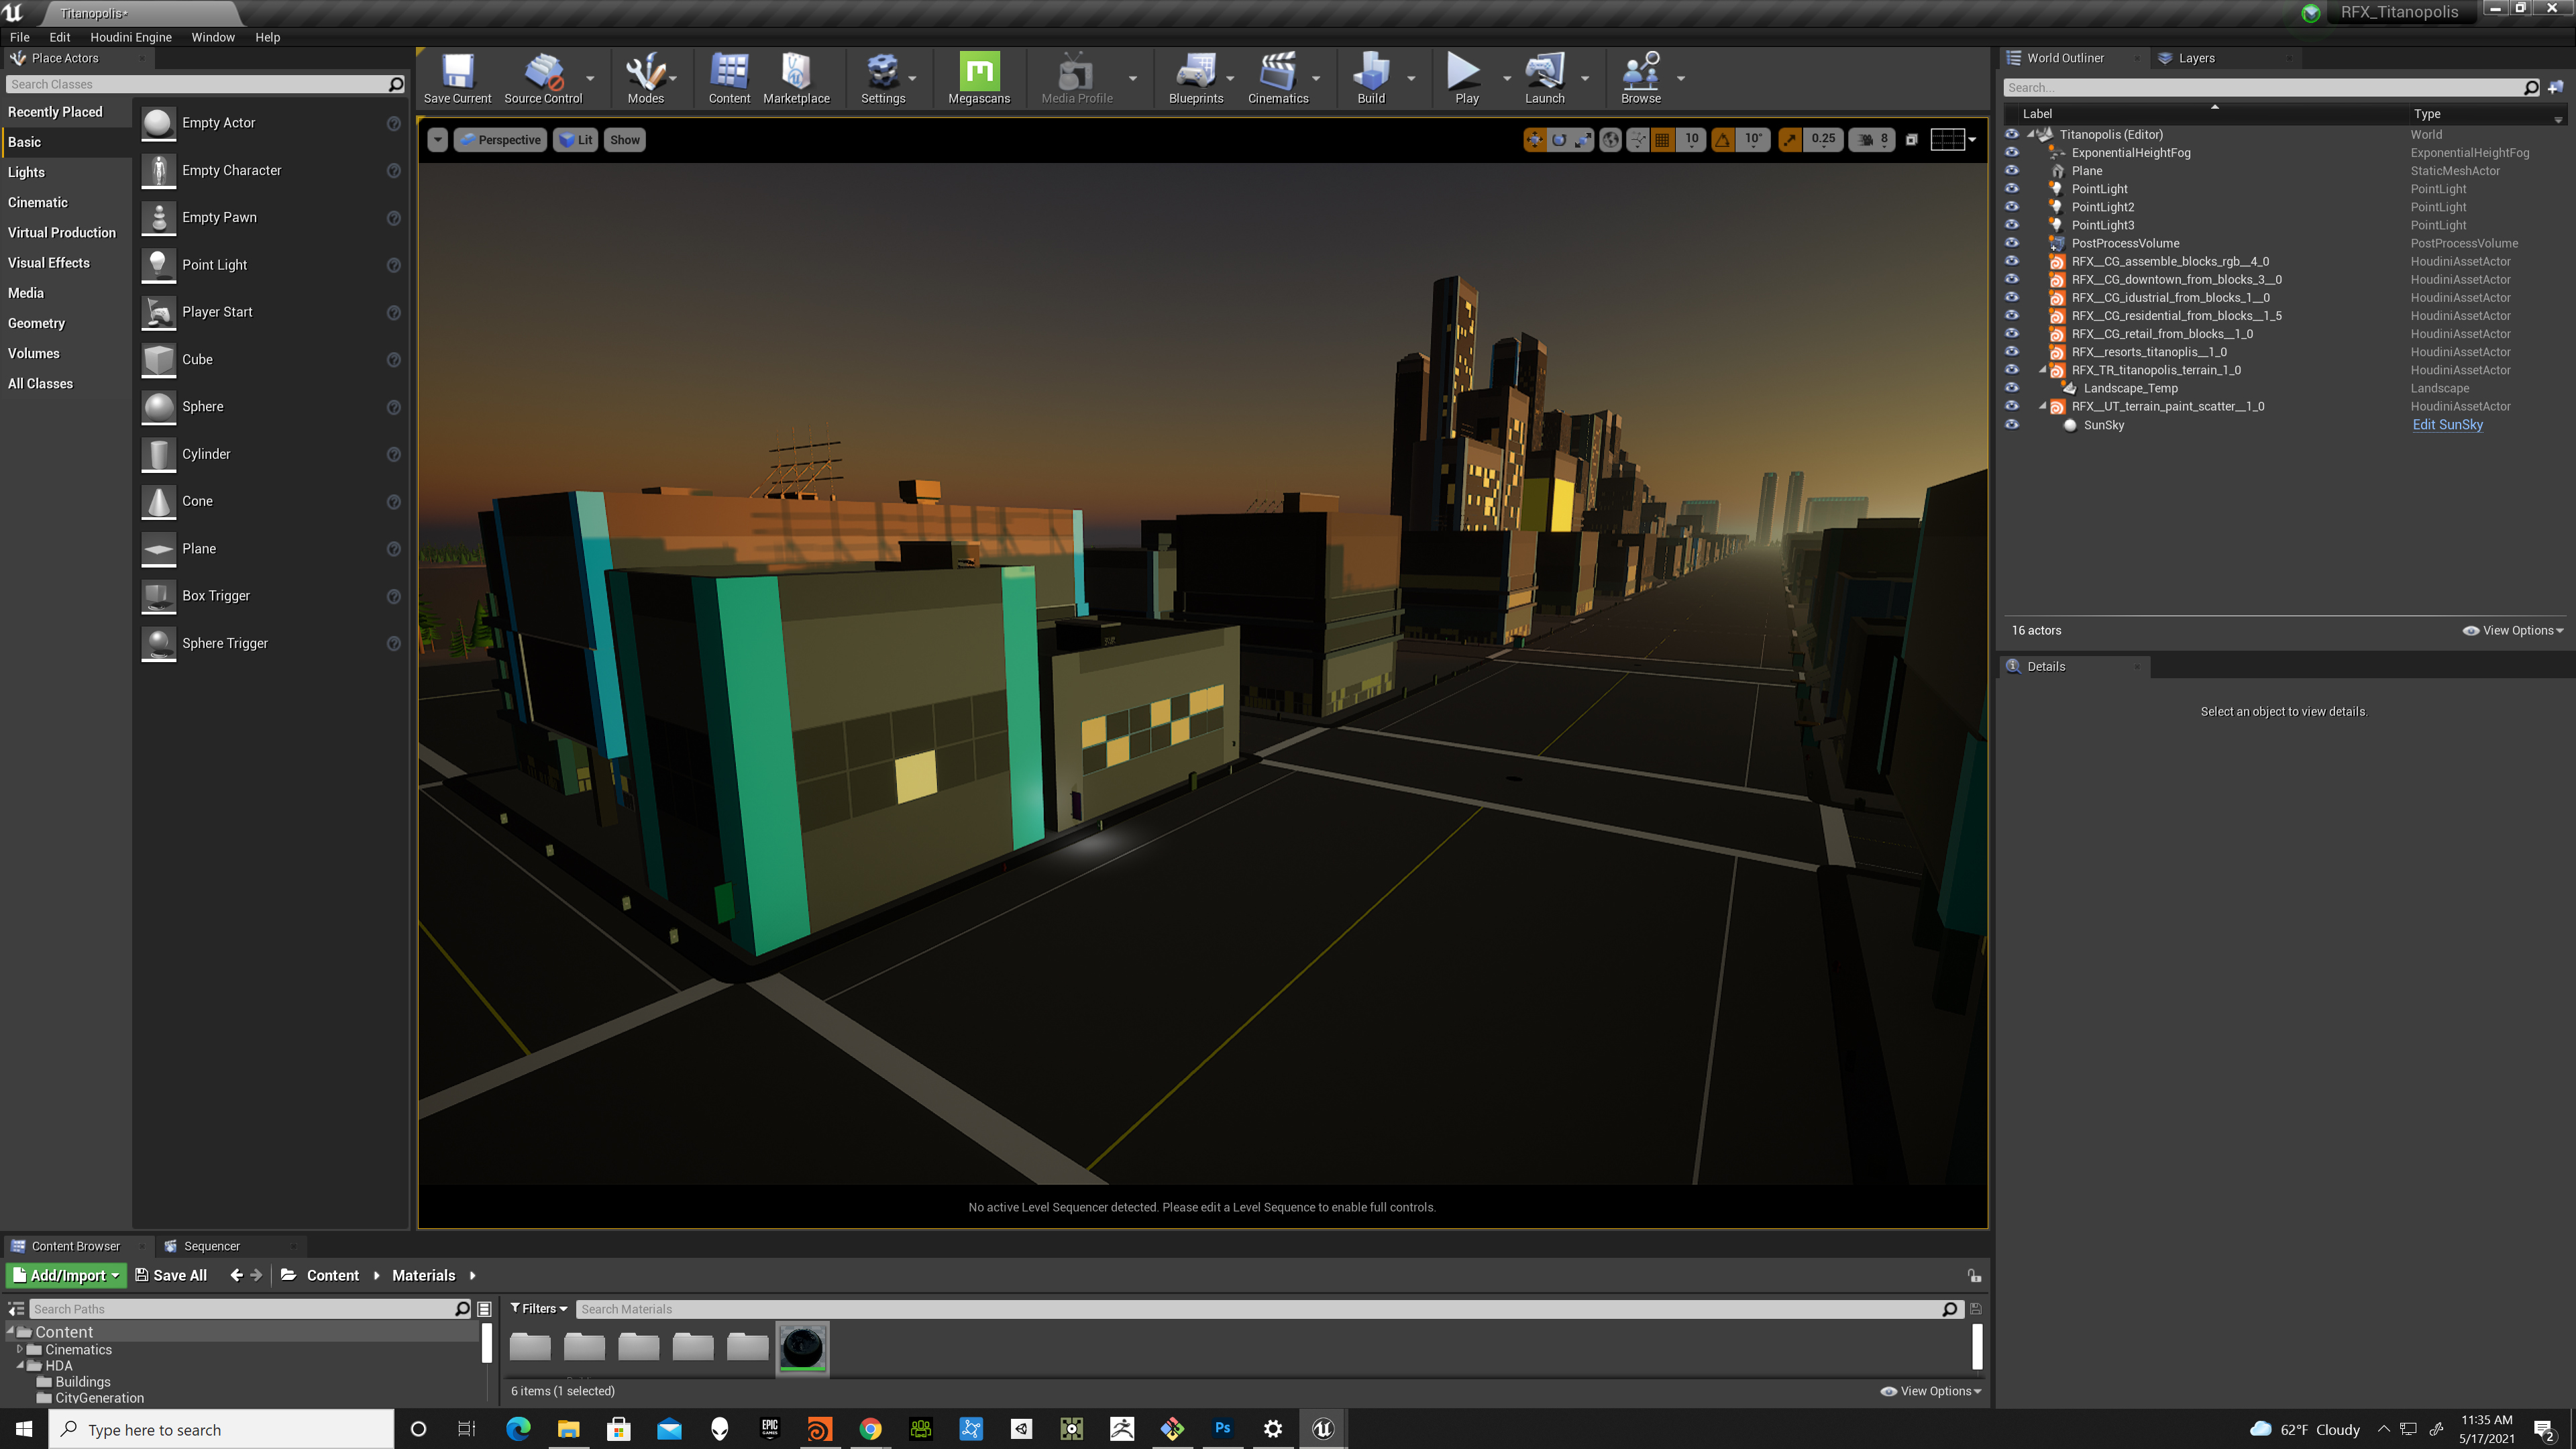
Task: Toggle visibility of PointLight2
Action: [2012, 207]
